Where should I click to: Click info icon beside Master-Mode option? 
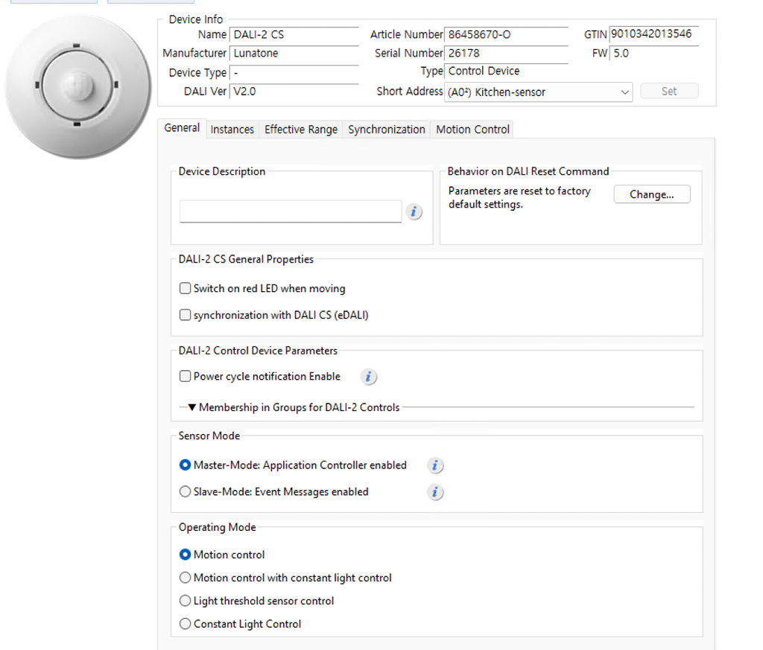tap(435, 466)
